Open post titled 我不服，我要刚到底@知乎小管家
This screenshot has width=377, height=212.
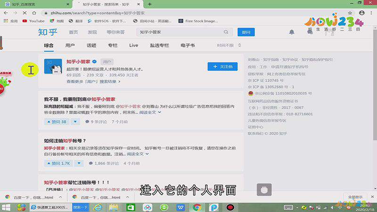[80, 99]
